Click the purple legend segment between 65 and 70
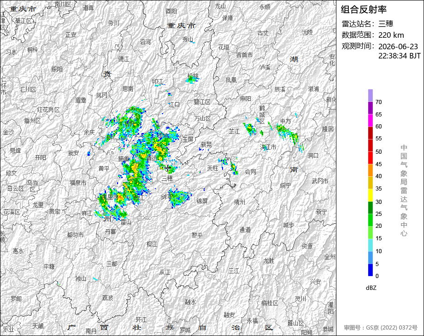 click(371, 108)
